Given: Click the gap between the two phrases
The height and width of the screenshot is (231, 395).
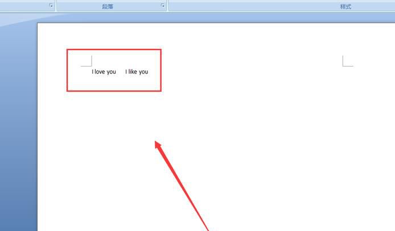Looking at the screenshot, I should (x=121, y=72).
